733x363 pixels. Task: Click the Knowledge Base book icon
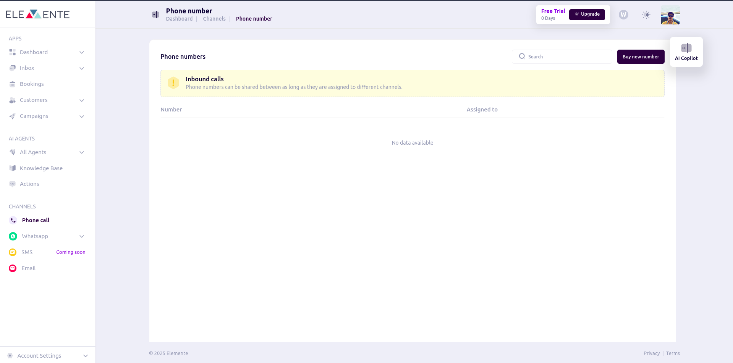[x=13, y=168]
